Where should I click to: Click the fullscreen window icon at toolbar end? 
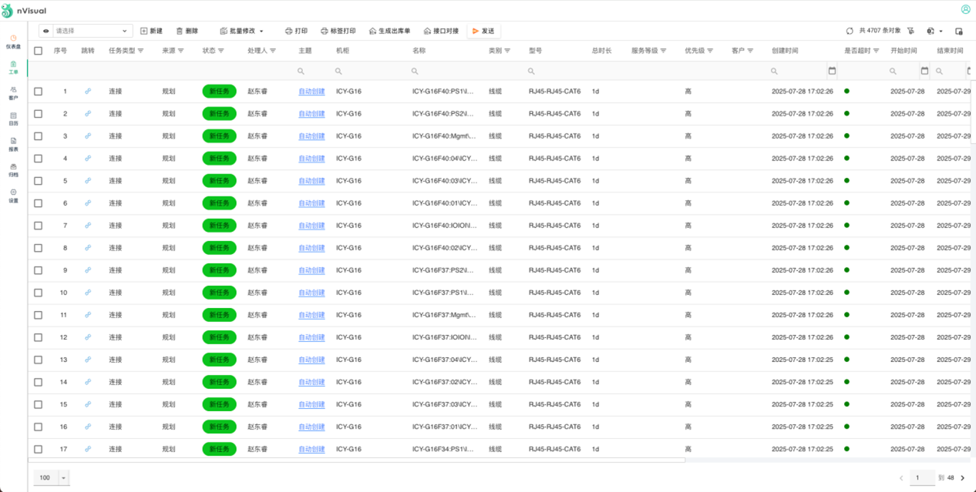click(959, 32)
